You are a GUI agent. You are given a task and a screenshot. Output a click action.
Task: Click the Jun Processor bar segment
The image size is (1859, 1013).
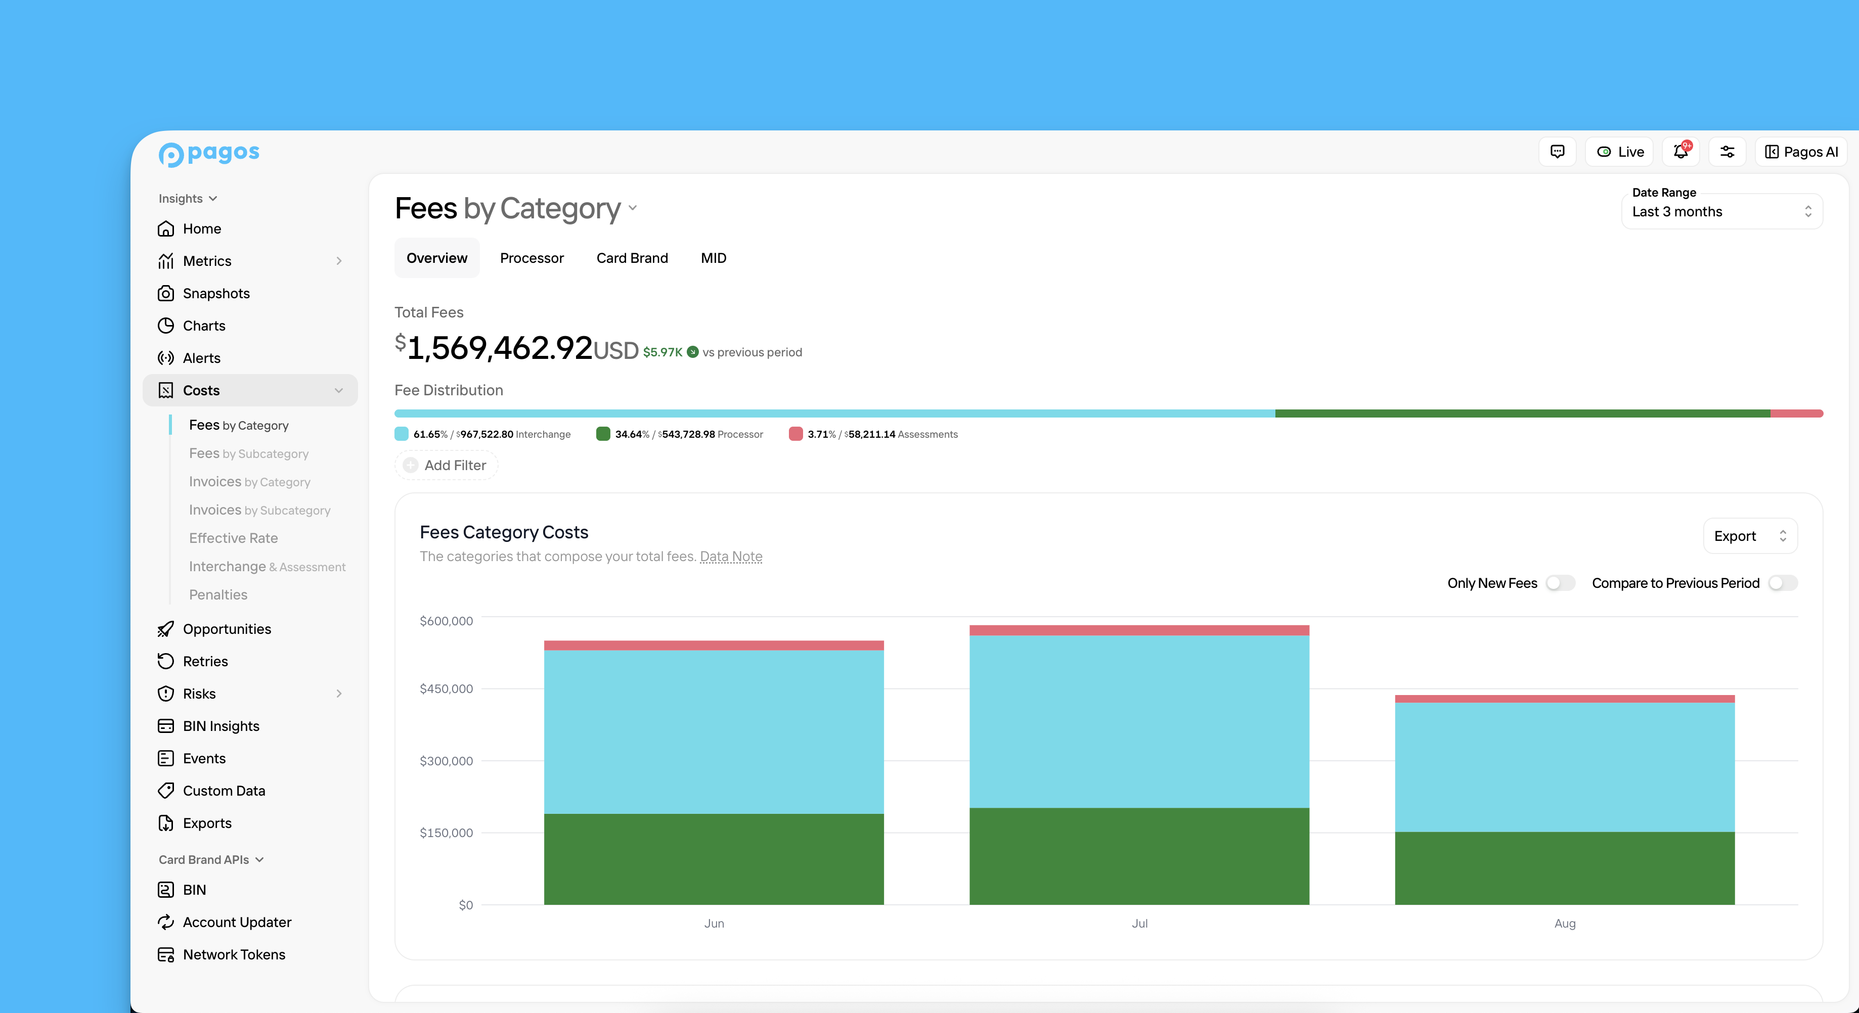tap(714, 859)
